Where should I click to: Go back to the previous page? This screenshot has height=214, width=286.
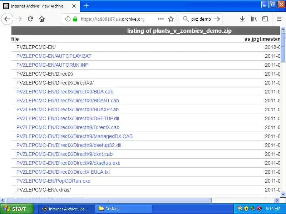coord(7,19)
